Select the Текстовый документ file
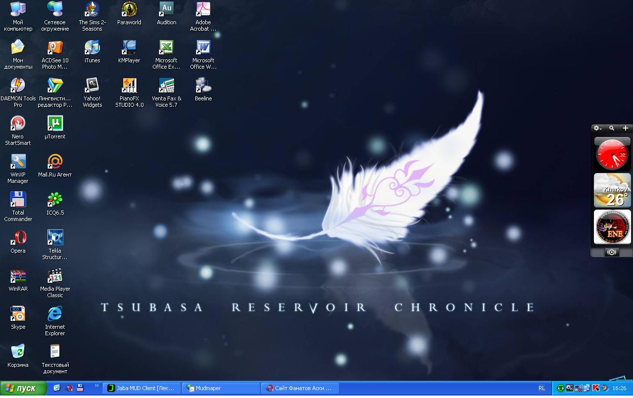 pyautogui.click(x=55, y=359)
